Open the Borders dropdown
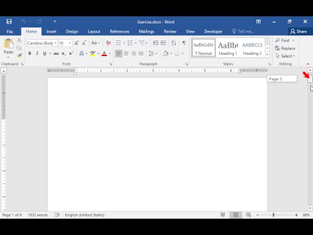Image resolution: width=313 pixels, height=235 pixels. pos(183,54)
